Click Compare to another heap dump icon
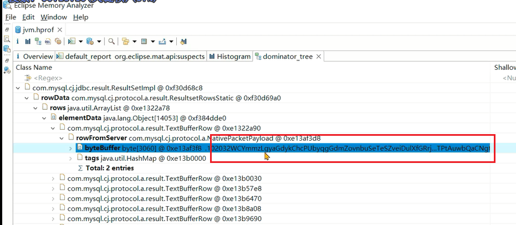This screenshot has width=516, height=225. point(183,42)
